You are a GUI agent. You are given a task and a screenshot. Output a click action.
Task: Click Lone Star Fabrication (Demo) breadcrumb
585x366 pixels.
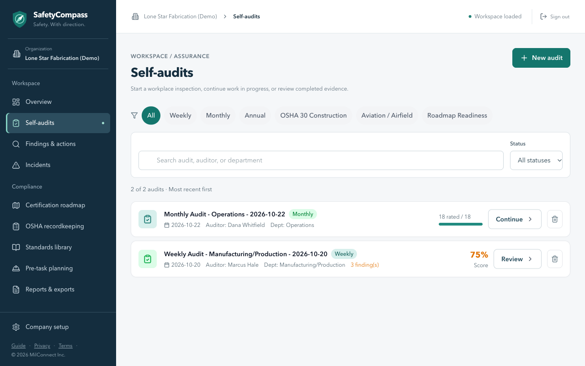pyautogui.click(x=181, y=16)
